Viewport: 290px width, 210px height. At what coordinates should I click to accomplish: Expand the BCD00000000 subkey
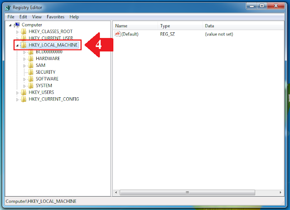tap(24, 53)
